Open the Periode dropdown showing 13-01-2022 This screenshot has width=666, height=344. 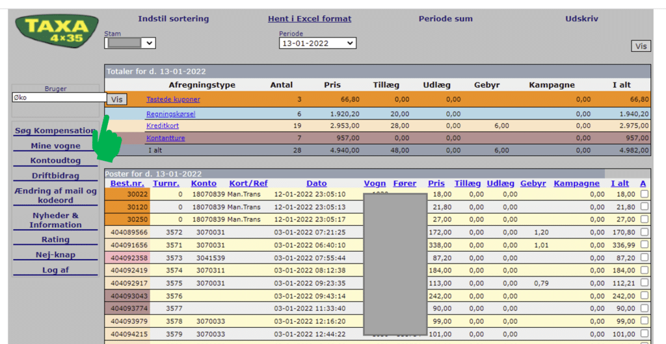317,43
